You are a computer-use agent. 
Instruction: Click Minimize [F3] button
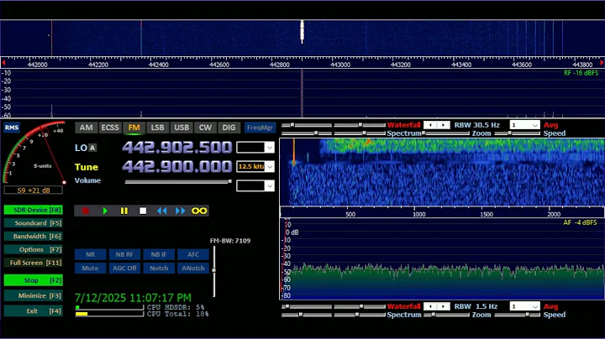coord(33,296)
